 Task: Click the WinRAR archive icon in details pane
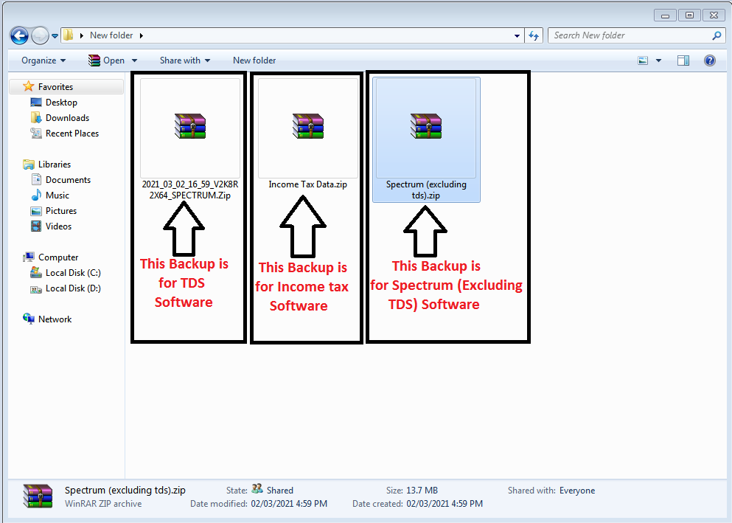pos(38,496)
